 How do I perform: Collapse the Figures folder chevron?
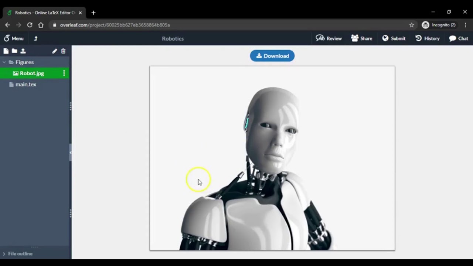(x=4, y=62)
